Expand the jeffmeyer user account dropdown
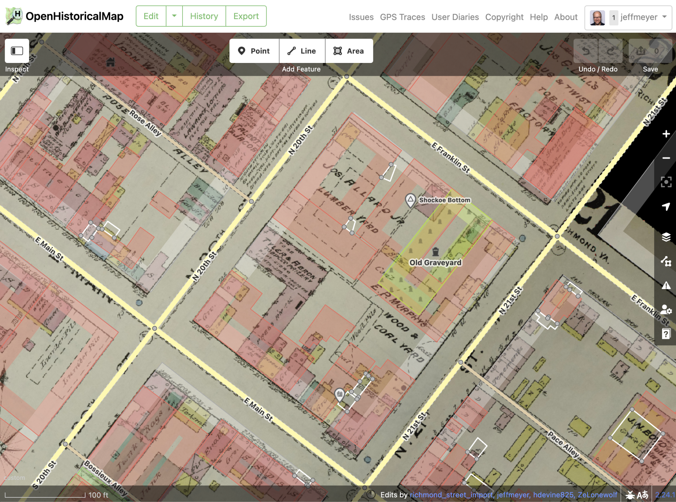The height and width of the screenshot is (502, 676). point(628,17)
